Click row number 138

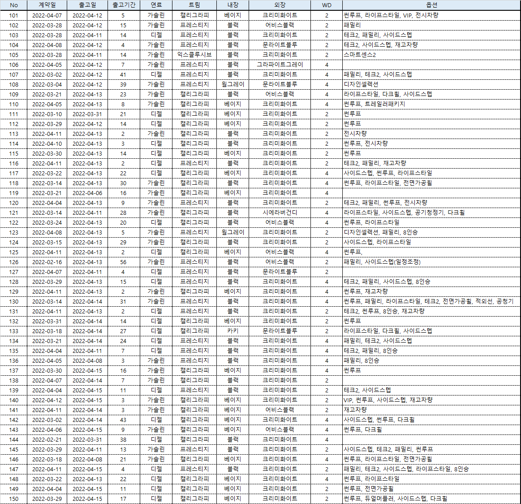point(13,380)
